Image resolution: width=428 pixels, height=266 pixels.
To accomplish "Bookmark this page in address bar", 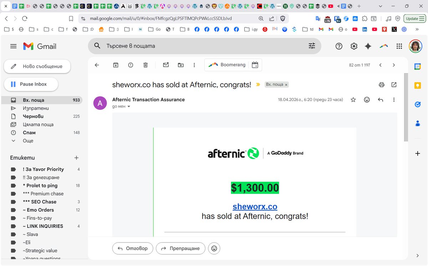I will click(71, 19).
